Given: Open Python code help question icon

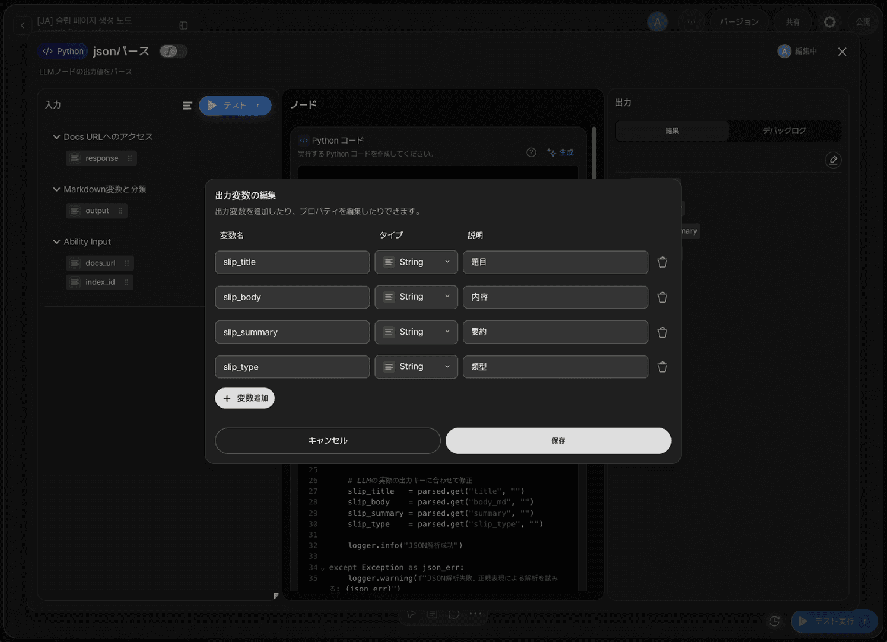Looking at the screenshot, I should (x=531, y=152).
